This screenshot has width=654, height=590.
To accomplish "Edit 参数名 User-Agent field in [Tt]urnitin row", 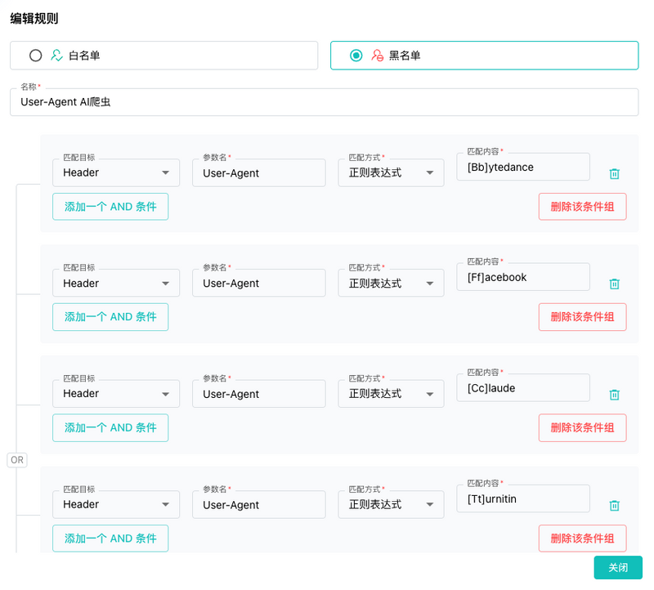I will (x=258, y=504).
